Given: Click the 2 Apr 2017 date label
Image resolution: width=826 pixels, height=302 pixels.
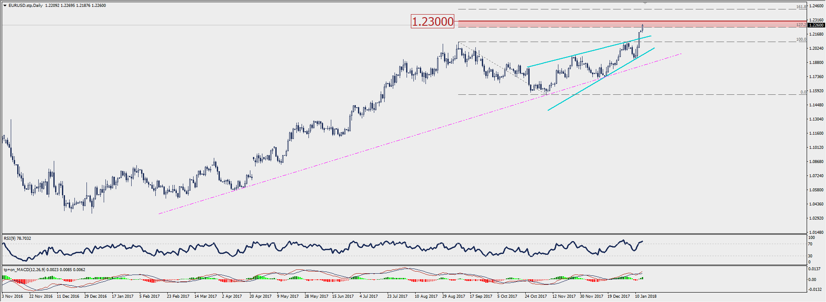Looking at the screenshot, I should tap(232, 296).
